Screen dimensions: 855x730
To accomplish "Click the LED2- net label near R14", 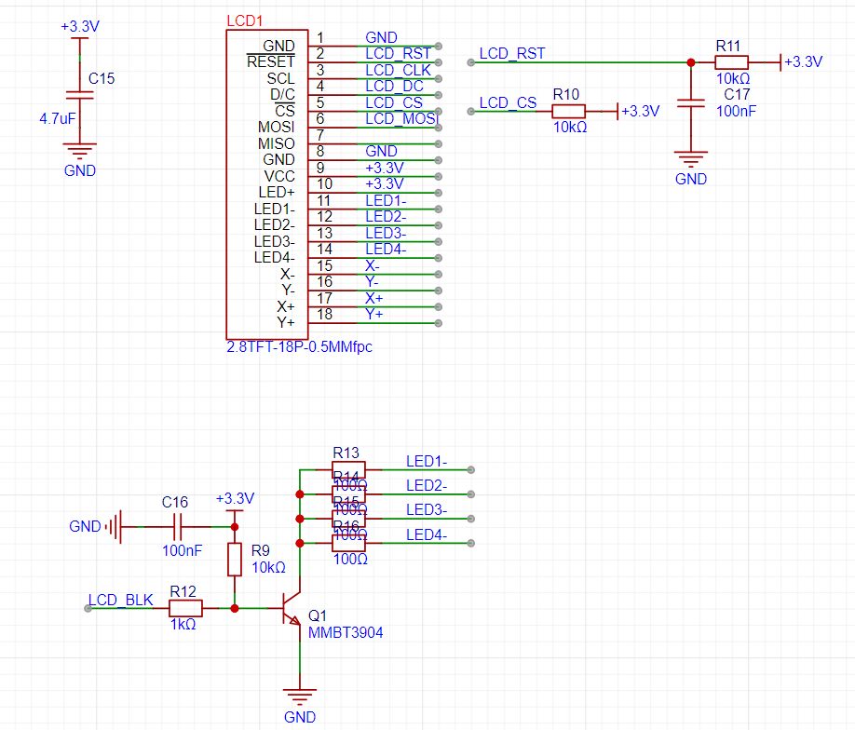I will click(427, 485).
